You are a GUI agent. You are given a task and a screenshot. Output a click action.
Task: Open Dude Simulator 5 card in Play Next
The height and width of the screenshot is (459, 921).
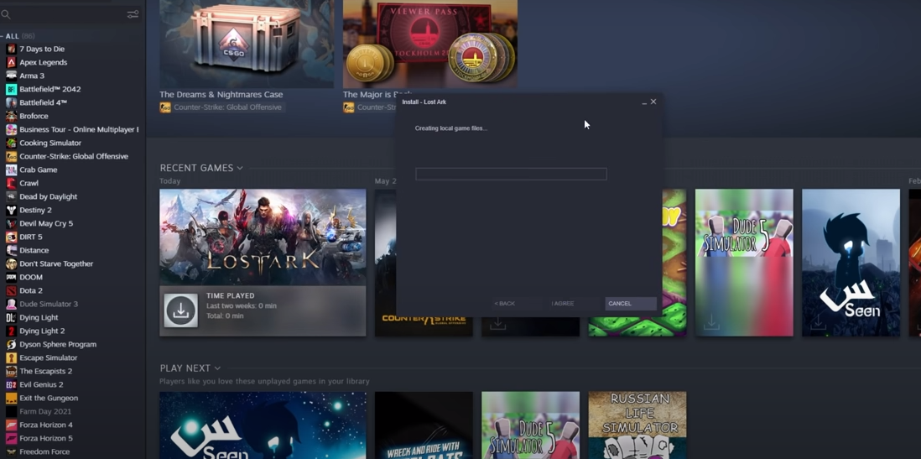[530, 425]
